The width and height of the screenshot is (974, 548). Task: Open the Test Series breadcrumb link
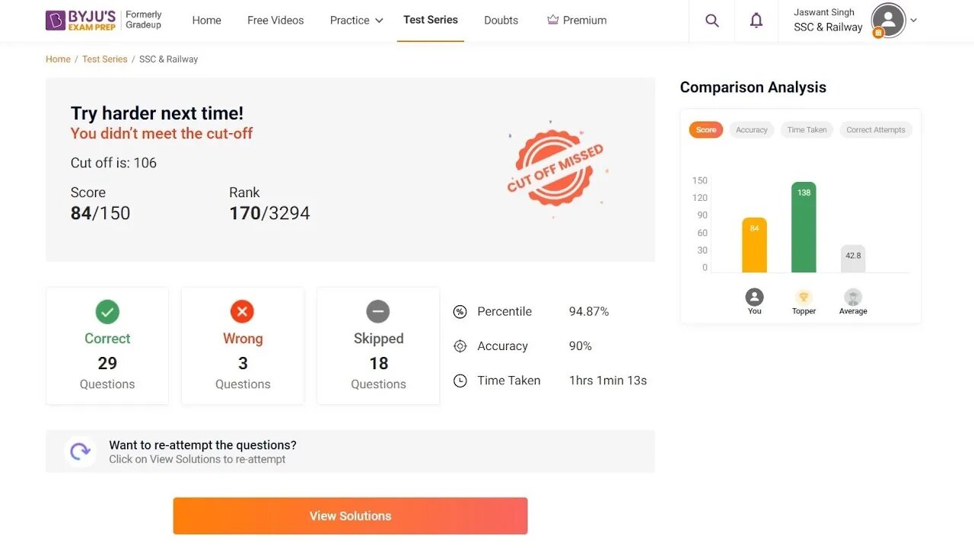[105, 59]
